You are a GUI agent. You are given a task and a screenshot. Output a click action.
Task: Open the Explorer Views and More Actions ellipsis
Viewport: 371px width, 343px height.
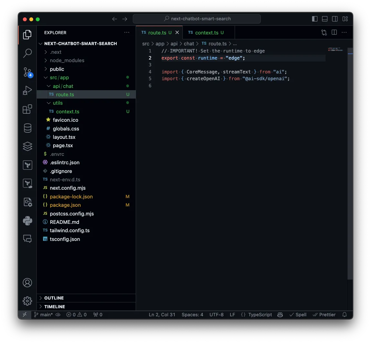click(x=127, y=33)
